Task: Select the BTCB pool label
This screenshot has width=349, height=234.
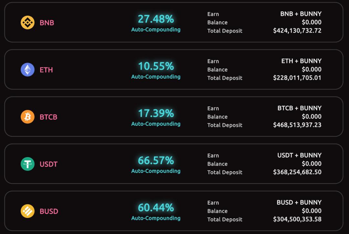Action: pyautogui.click(x=48, y=117)
